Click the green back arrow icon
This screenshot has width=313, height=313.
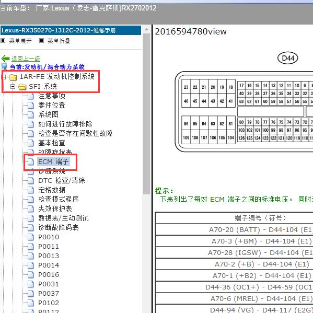pos(5,59)
